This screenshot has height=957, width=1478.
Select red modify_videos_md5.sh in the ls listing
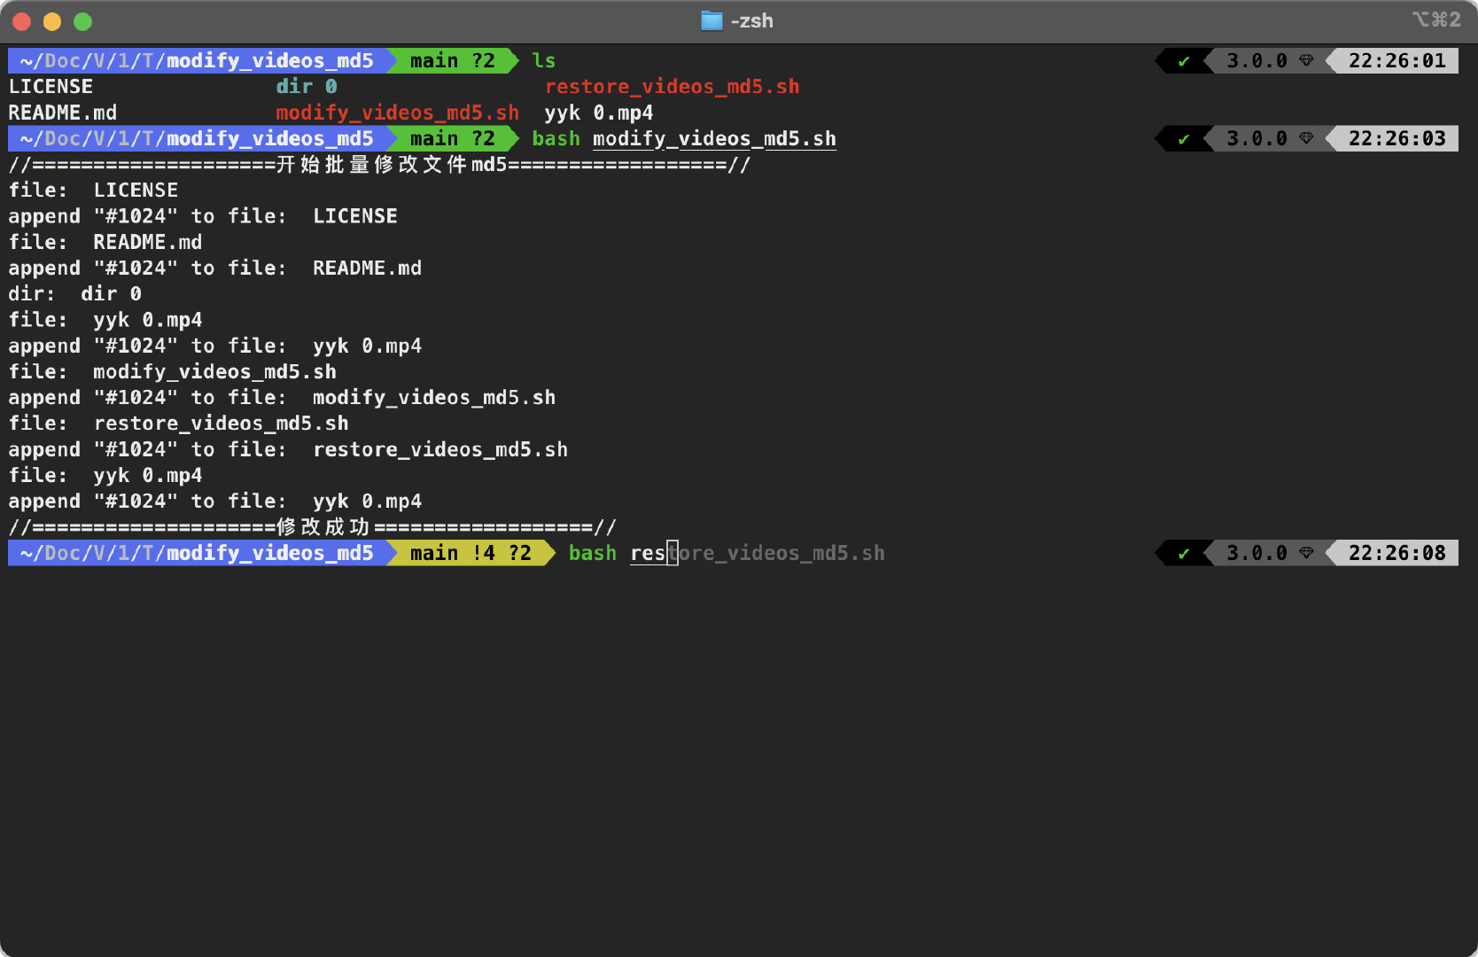(397, 113)
